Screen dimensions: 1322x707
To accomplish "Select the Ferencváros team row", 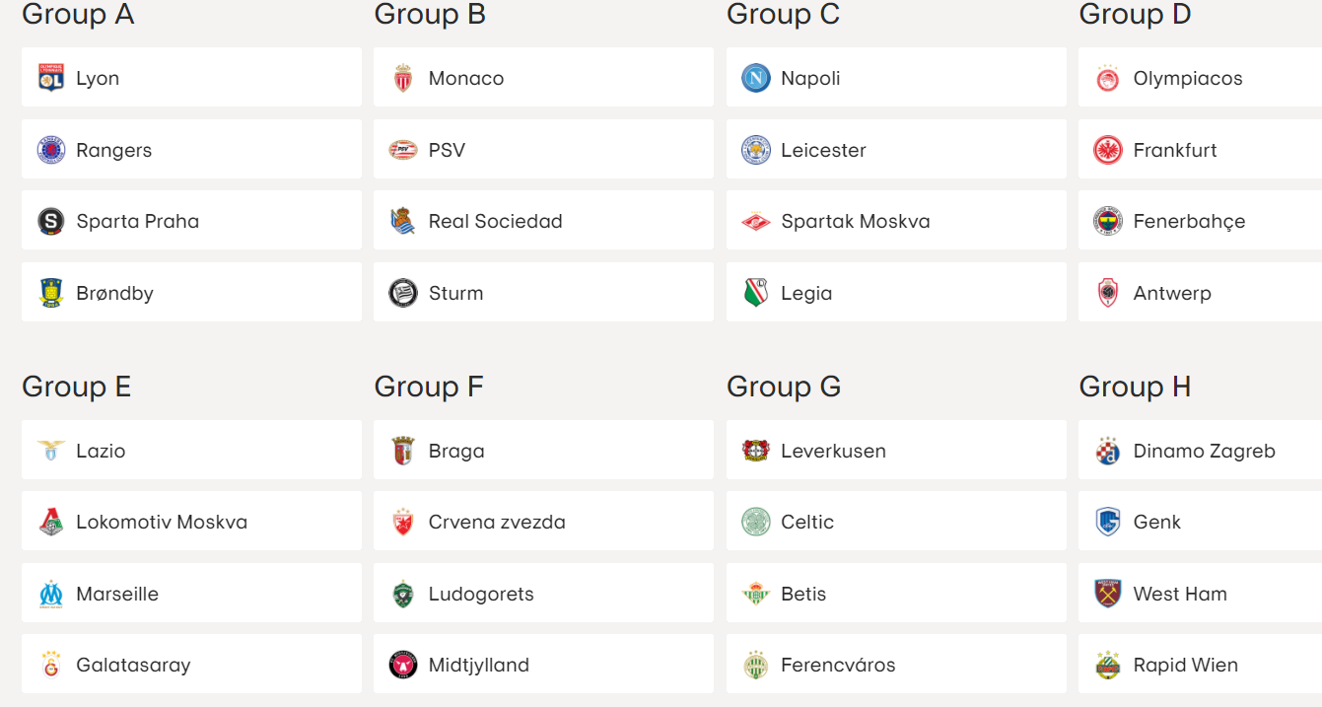I will click(896, 664).
